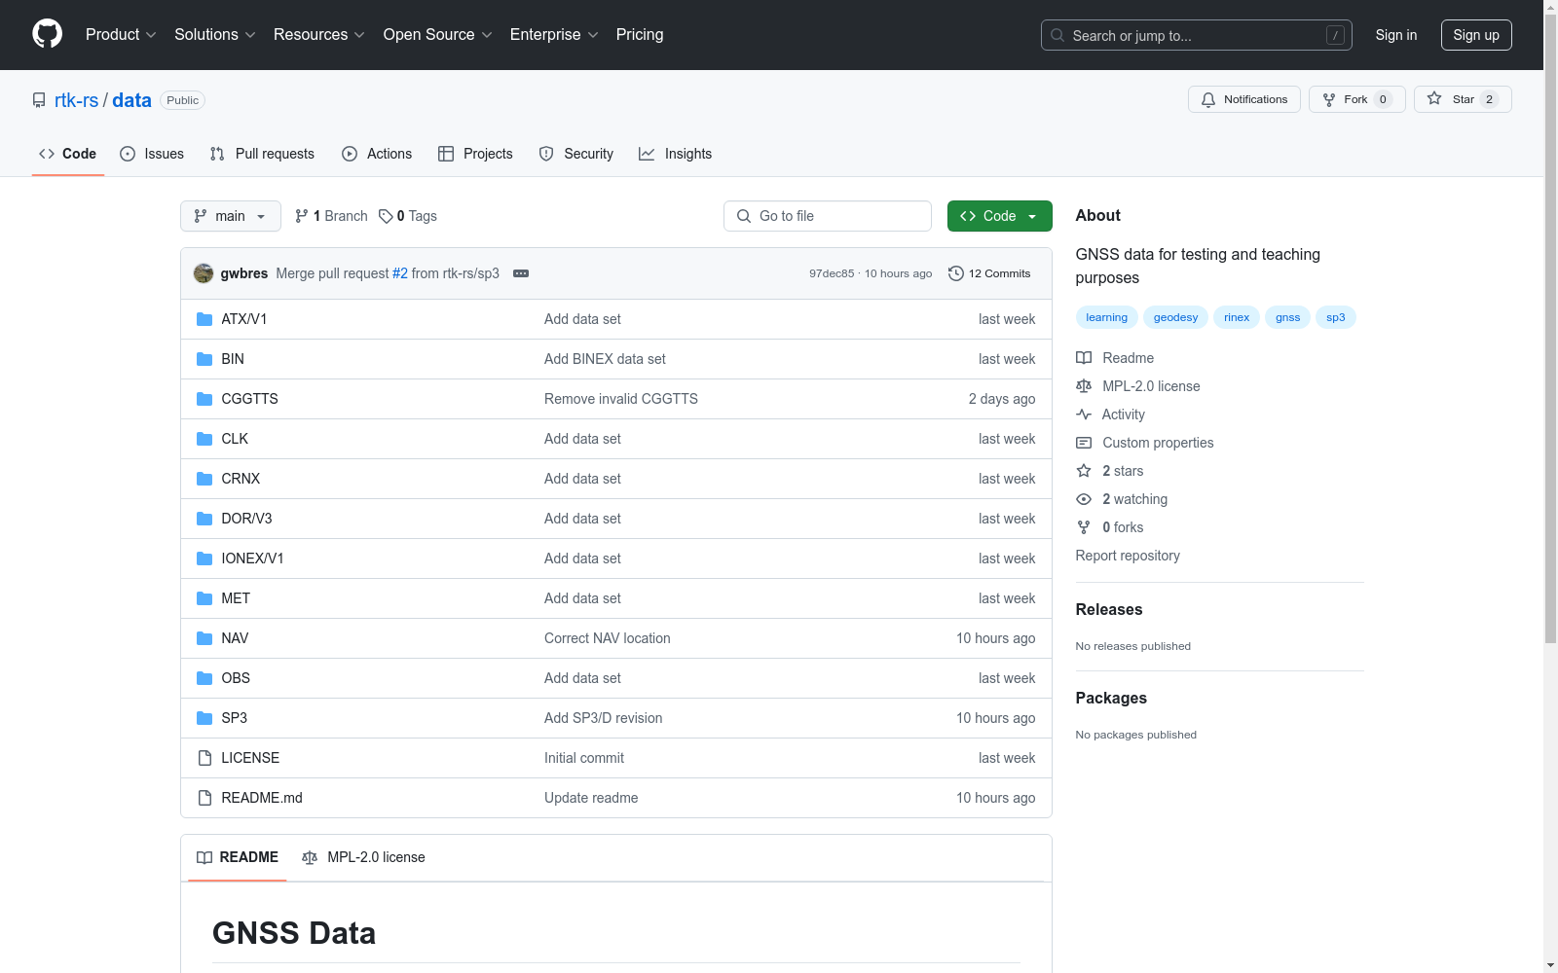The image size is (1558, 973).
Task: Click the Go to file input
Action: coord(828,216)
